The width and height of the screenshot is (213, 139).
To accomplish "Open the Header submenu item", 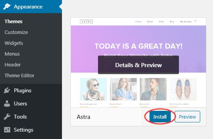I will (x=13, y=64).
